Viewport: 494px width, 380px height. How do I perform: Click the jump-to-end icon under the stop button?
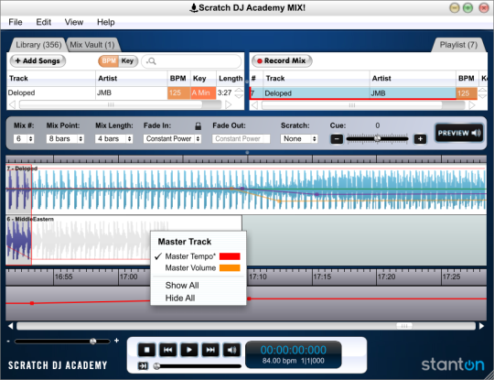[143, 366]
